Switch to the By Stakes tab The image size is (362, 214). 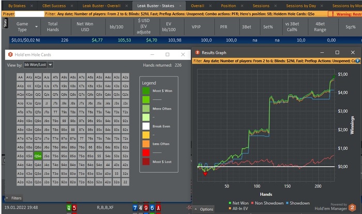pyautogui.click(x=17, y=6)
